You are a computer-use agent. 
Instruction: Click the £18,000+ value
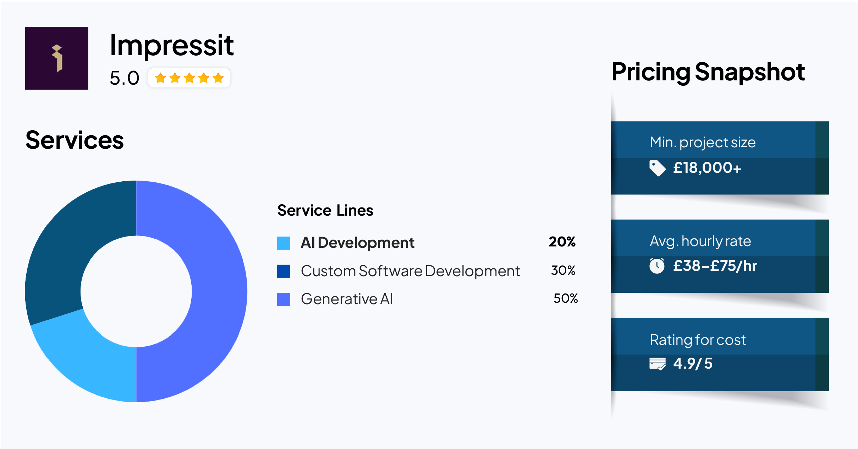707,168
